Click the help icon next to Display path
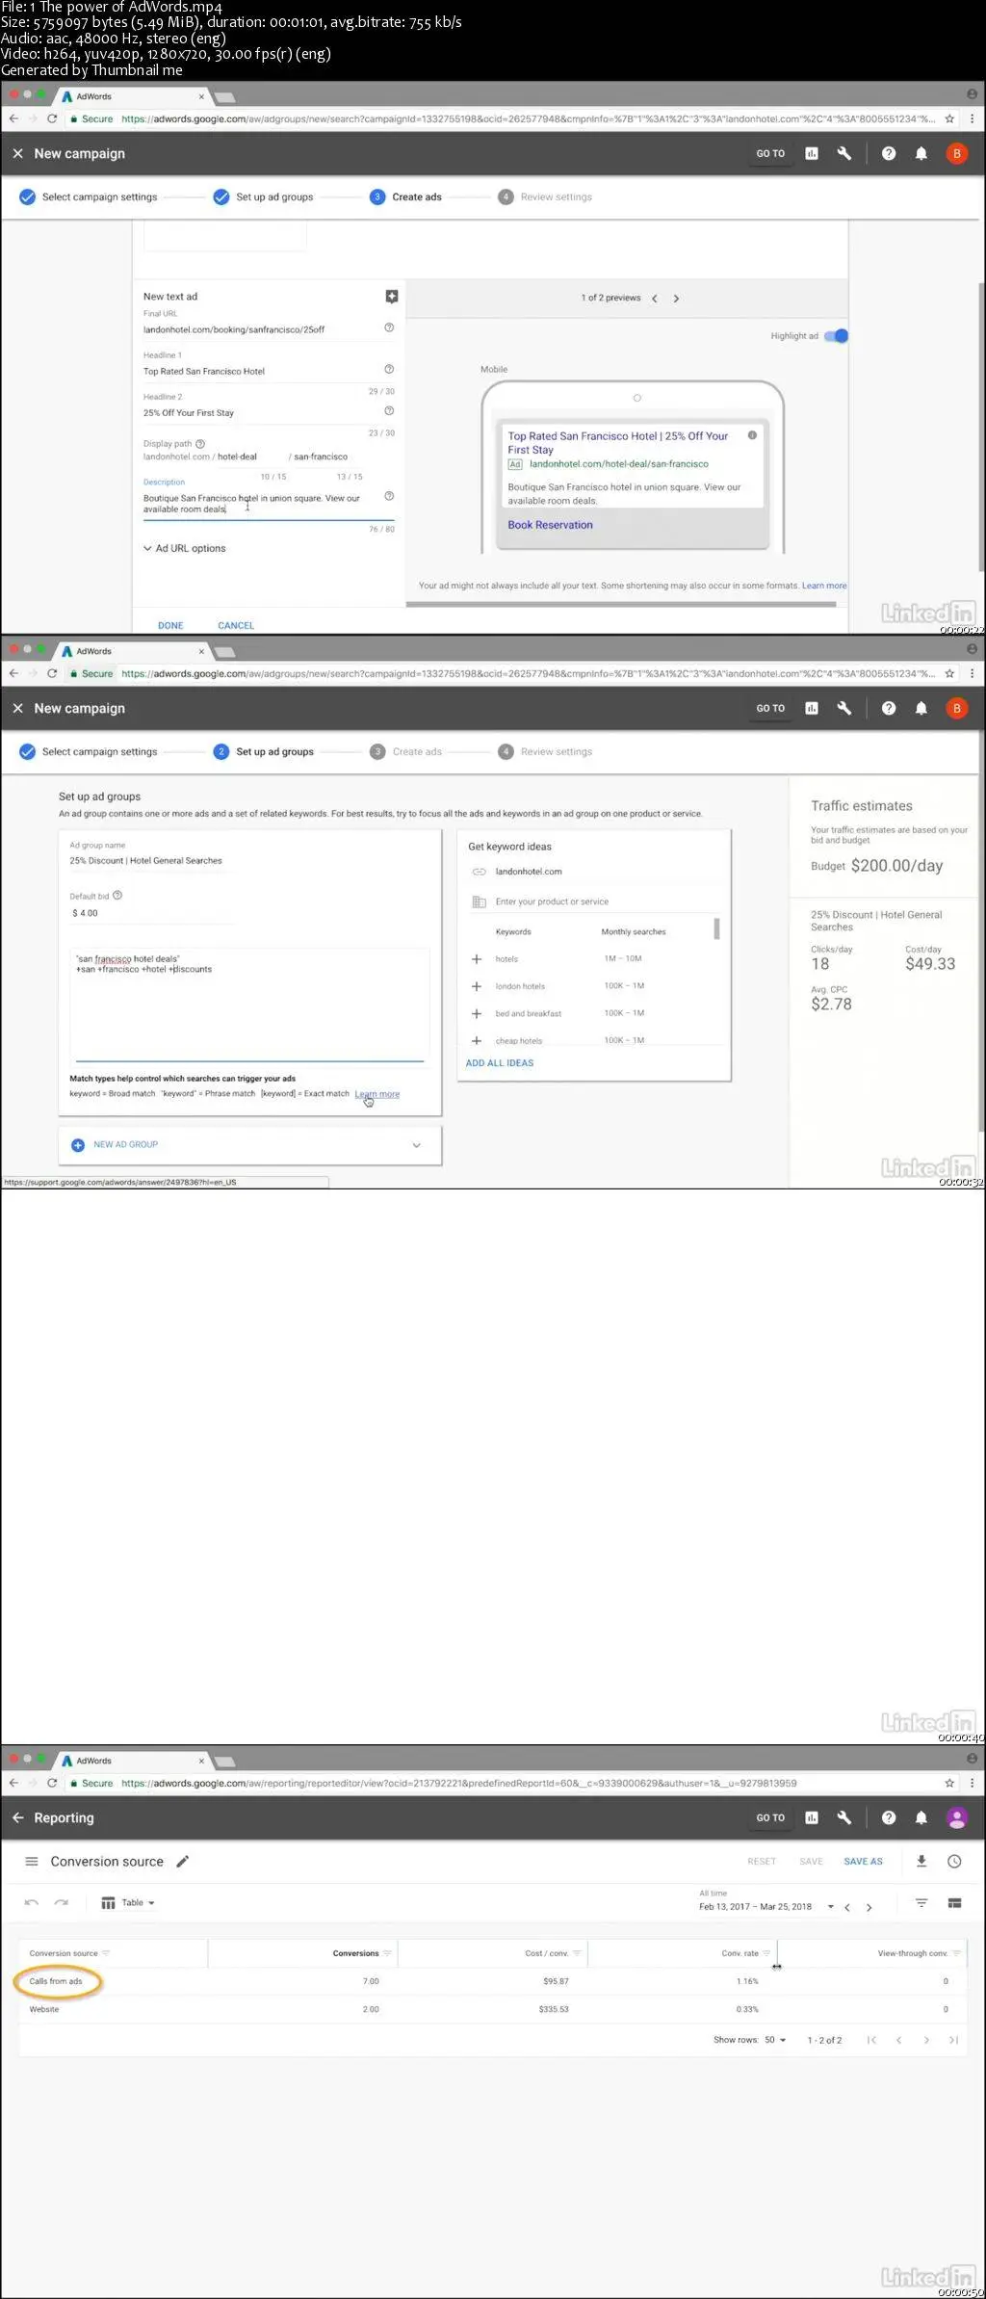Viewport: 986px width, 2299px height. tap(200, 444)
